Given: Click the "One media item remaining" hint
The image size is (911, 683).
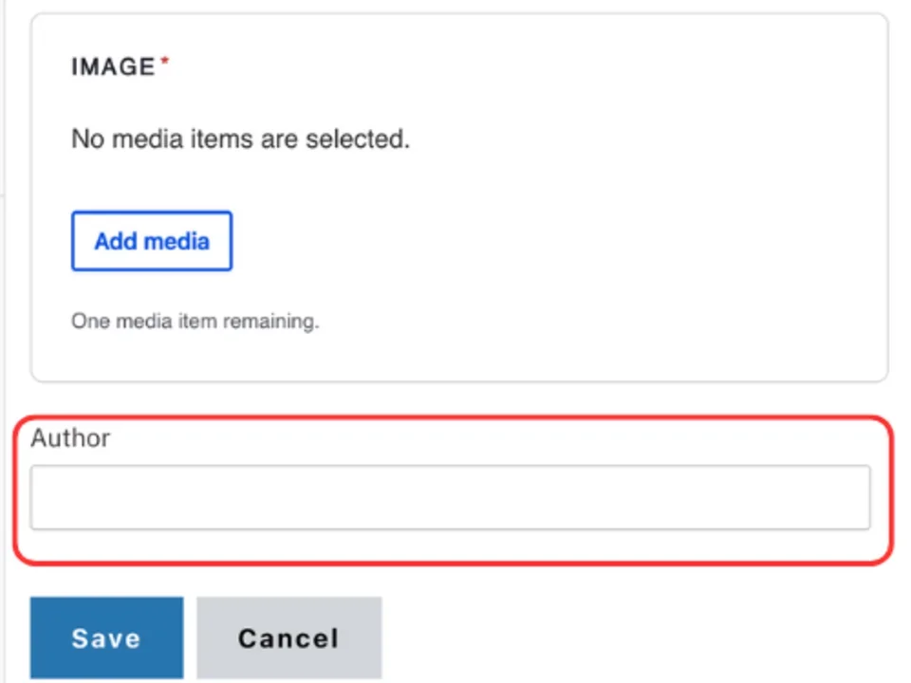Looking at the screenshot, I should pyautogui.click(x=195, y=322).
